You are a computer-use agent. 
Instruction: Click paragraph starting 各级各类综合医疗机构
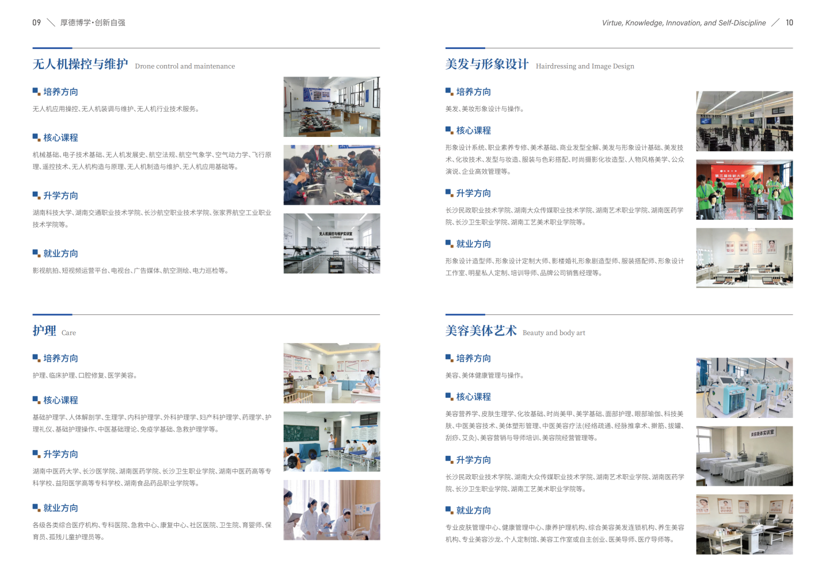(x=152, y=531)
